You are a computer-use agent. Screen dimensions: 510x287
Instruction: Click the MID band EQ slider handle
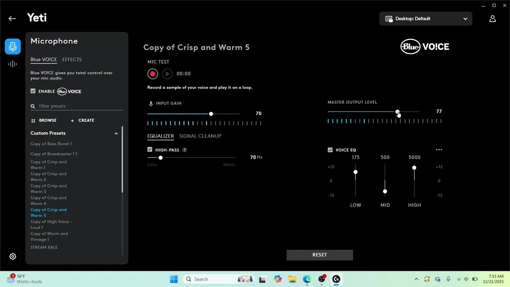pos(385,191)
